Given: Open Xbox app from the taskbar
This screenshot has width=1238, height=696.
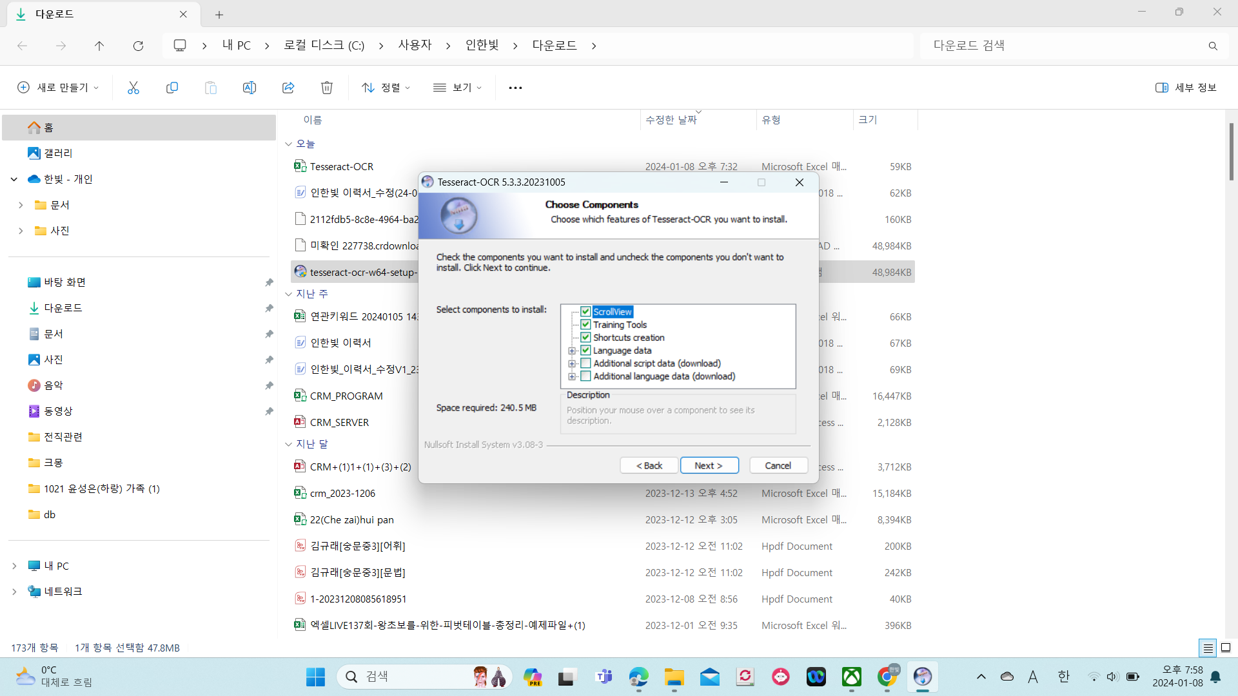Looking at the screenshot, I should pos(852,677).
